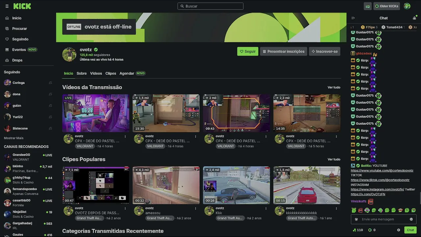Open options for 'Kkk' clip
This screenshot has width=421, height=237.
[x=266, y=208]
